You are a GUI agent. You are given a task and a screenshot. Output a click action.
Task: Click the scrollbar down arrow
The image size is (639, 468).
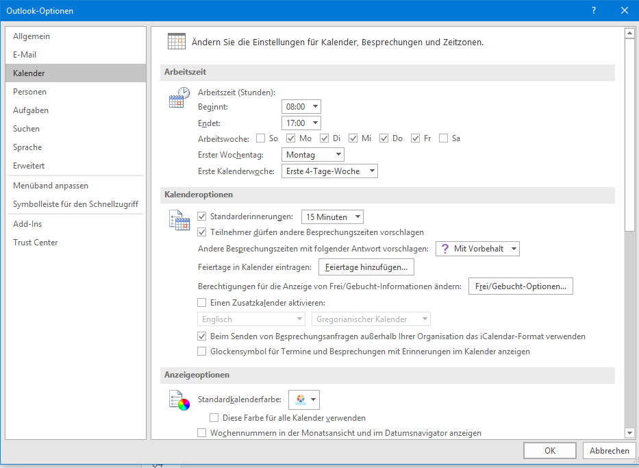[629, 433]
